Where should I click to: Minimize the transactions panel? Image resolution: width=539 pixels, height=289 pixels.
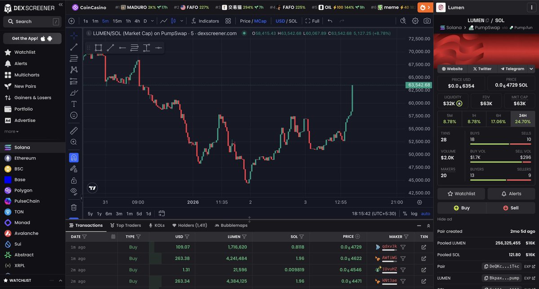pos(419,225)
